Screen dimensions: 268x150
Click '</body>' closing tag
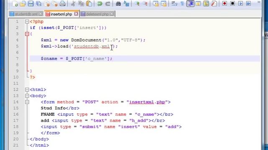point(39,139)
